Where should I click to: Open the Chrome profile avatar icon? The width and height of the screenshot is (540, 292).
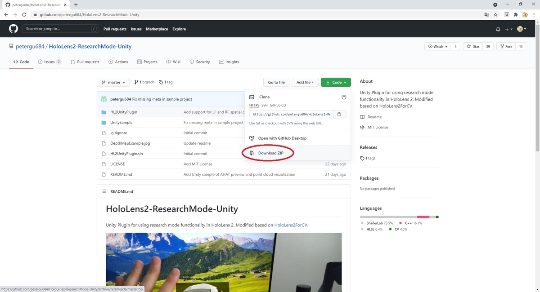click(525, 14)
